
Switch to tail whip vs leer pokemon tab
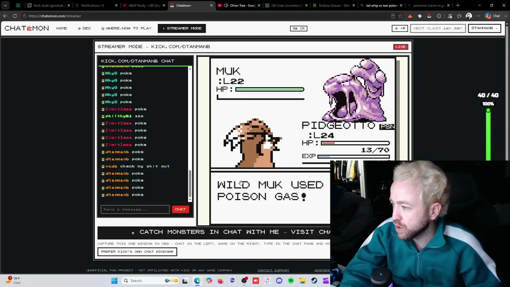[381, 6]
